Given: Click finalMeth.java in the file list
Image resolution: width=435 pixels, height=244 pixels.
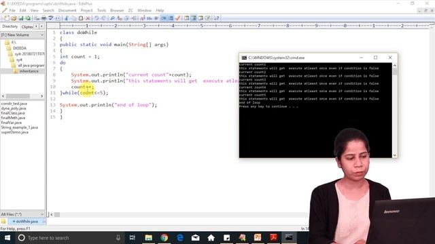Looking at the screenshot, I should pos(13,118).
